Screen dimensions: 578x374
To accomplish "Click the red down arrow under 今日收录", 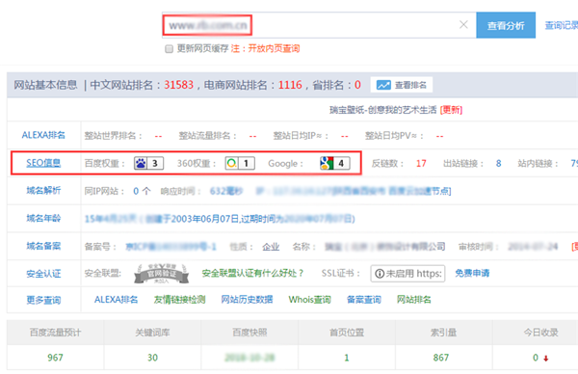I will click(x=546, y=359).
